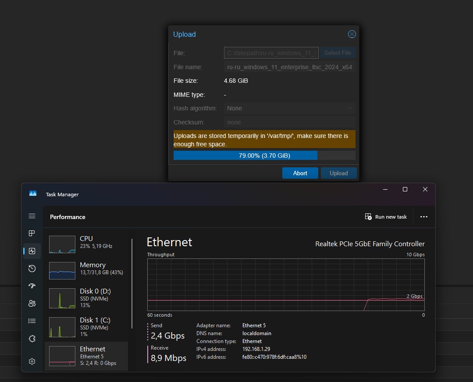Open Task Manager hamburger navigation menu

click(32, 216)
